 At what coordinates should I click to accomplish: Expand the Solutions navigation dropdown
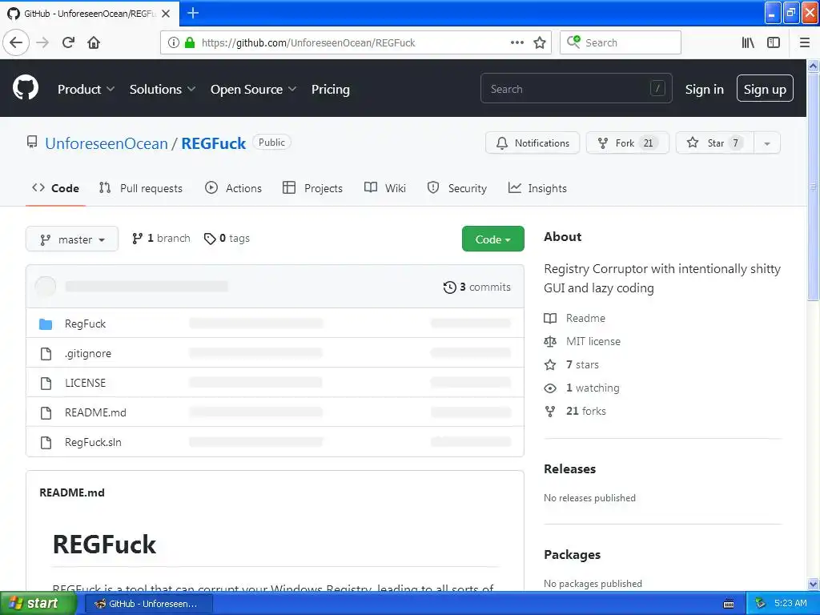coord(163,90)
